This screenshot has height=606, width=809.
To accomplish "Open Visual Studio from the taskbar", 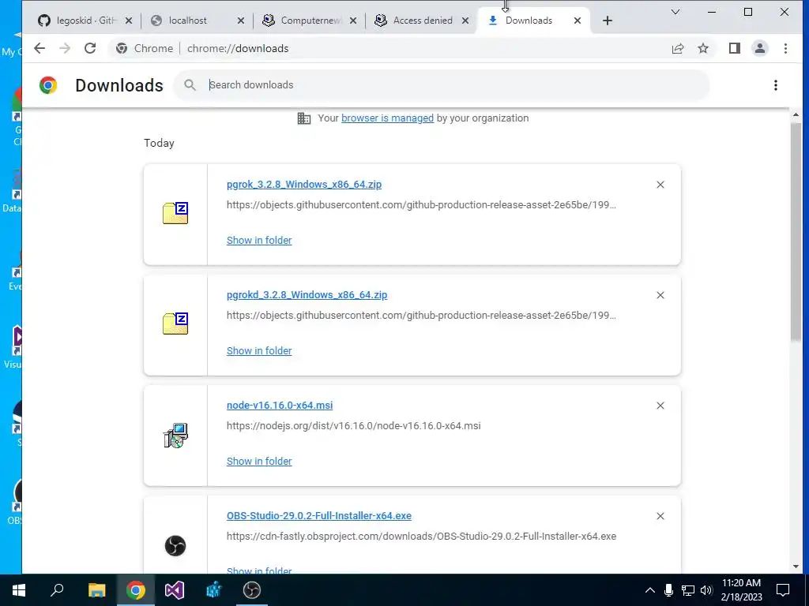I will point(175,590).
